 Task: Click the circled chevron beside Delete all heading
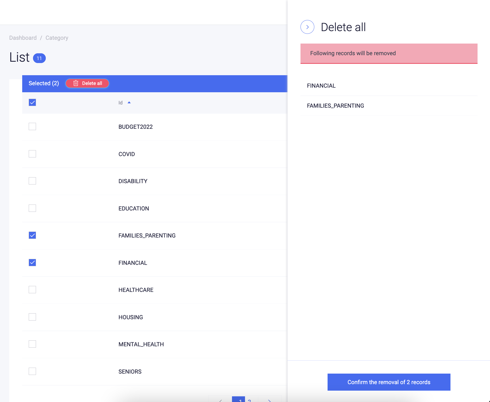[x=307, y=27]
